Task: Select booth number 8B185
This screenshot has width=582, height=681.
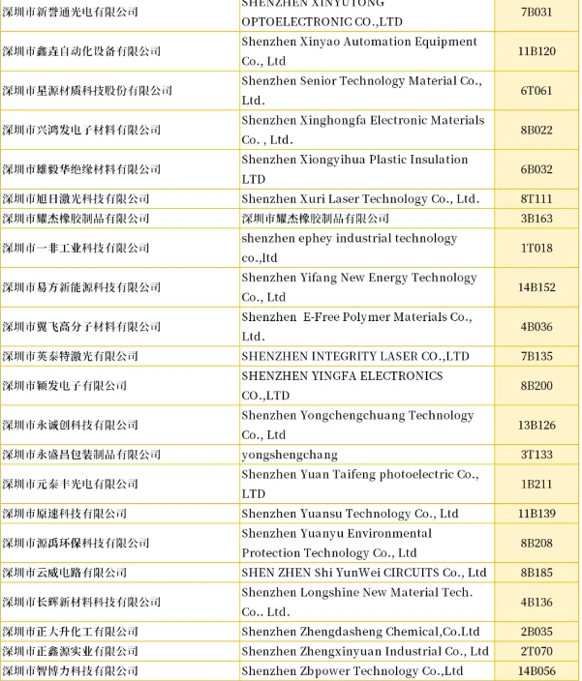Action: point(536,573)
